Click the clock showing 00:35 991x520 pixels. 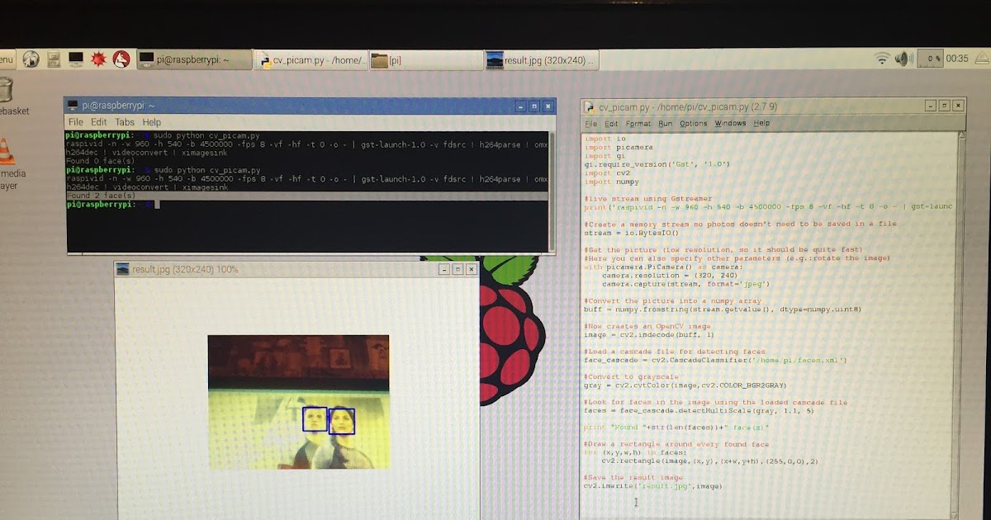click(x=958, y=59)
